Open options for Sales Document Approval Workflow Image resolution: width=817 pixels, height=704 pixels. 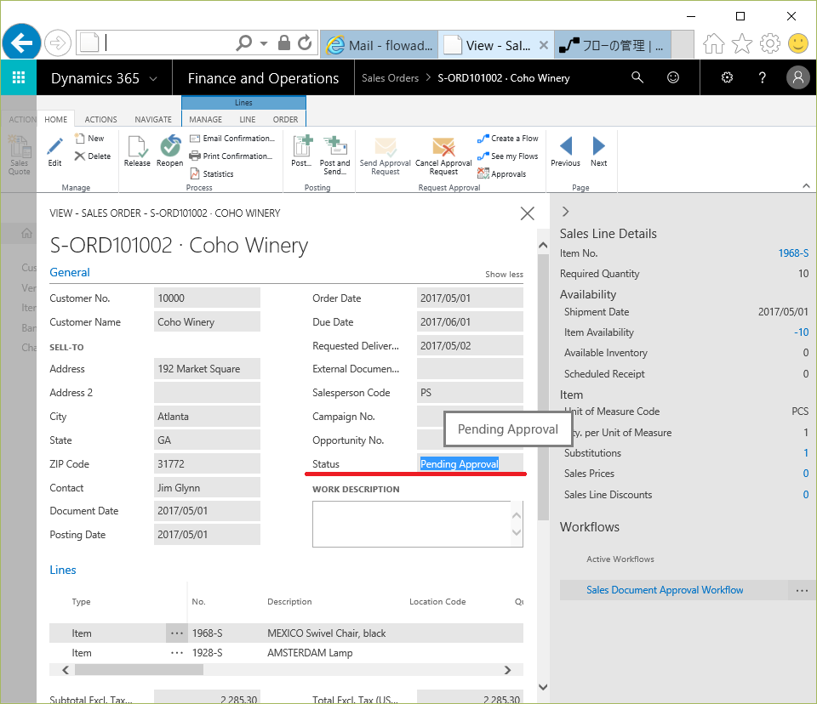point(802,590)
